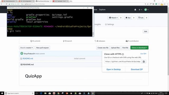View the 1 branch list

click(68, 41)
